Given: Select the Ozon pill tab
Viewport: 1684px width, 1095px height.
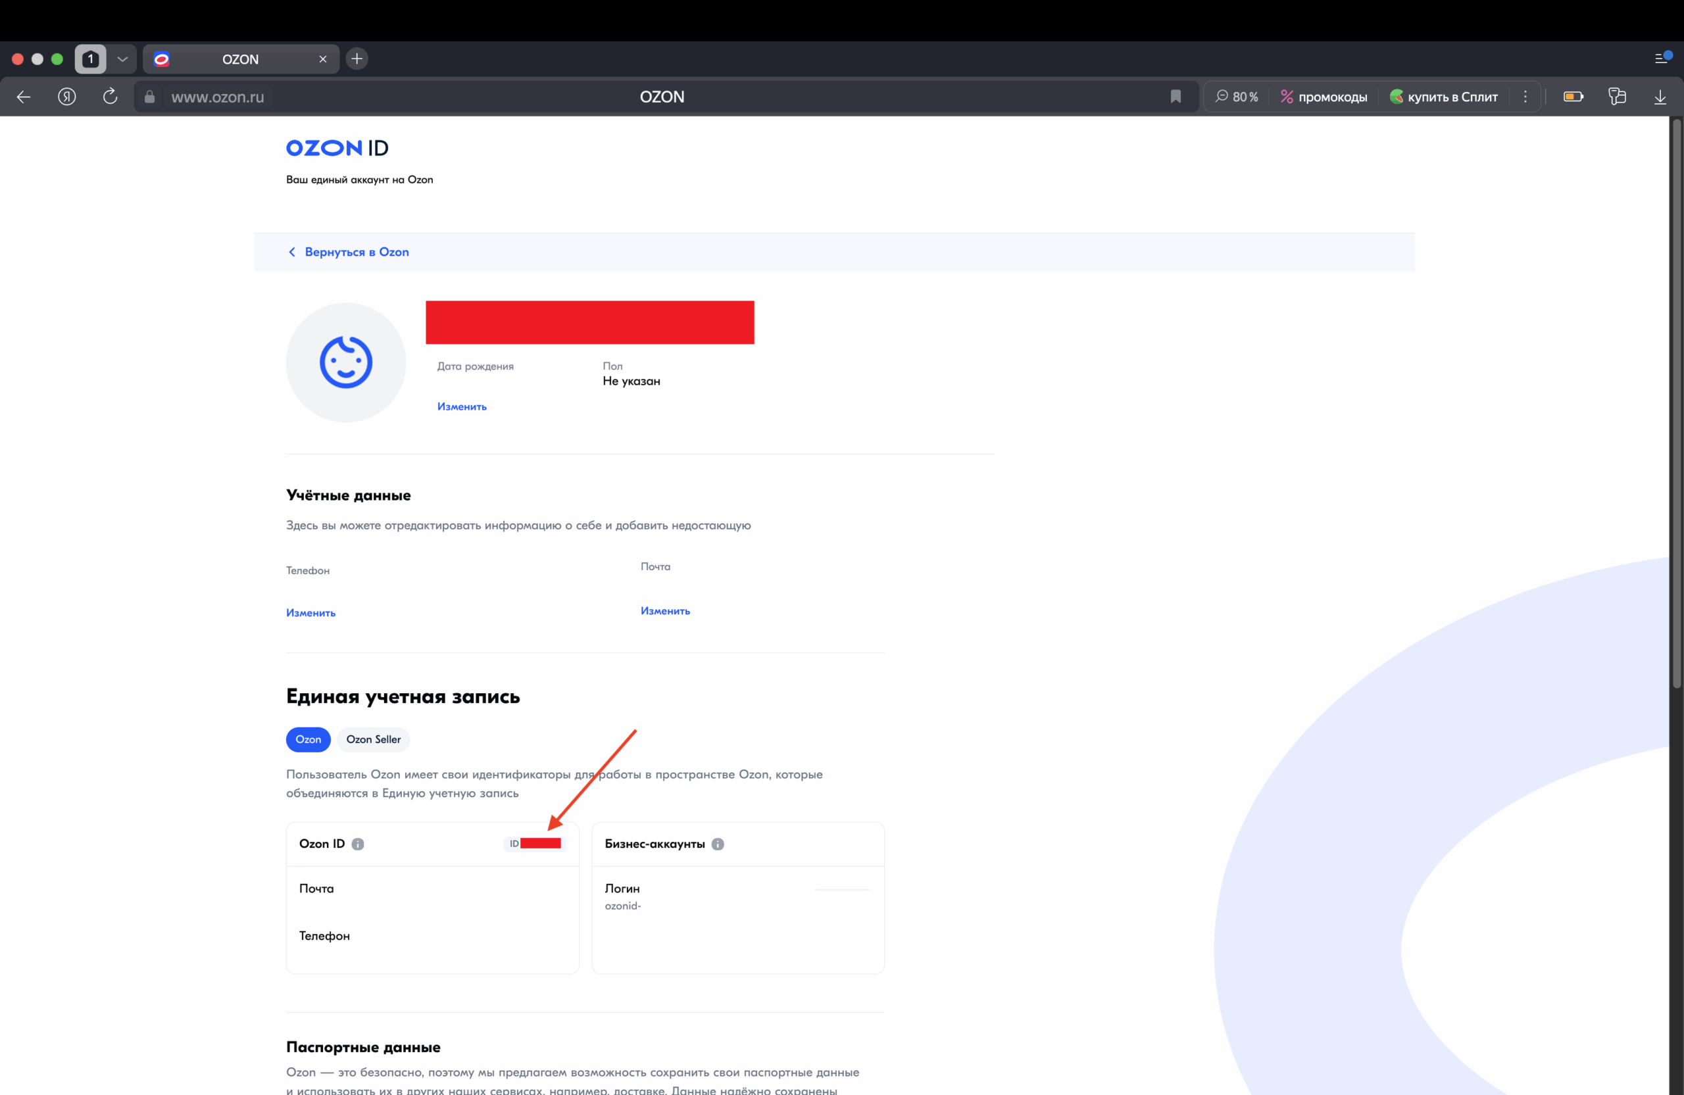Looking at the screenshot, I should (308, 739).
